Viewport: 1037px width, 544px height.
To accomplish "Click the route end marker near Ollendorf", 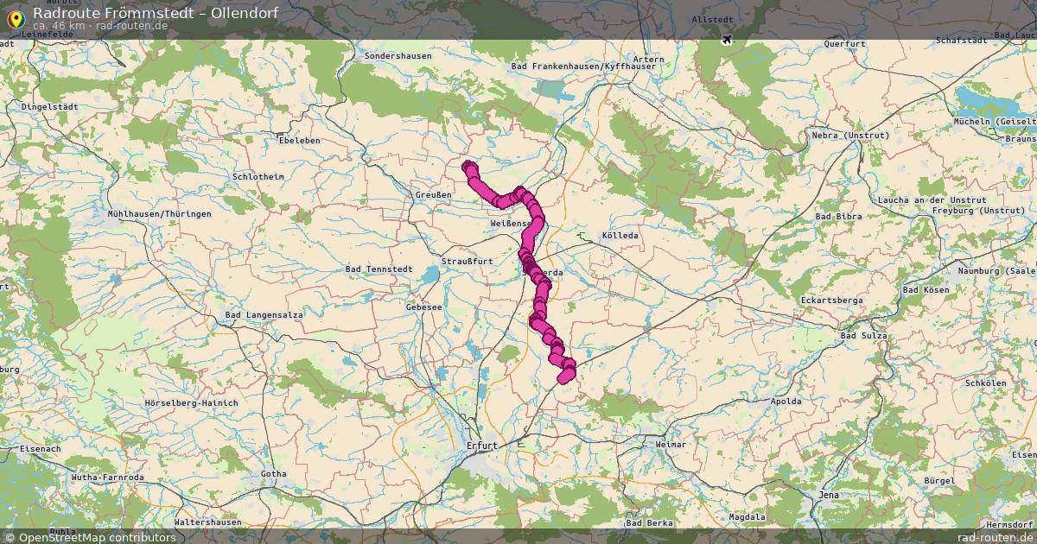I will pos(565,376).
